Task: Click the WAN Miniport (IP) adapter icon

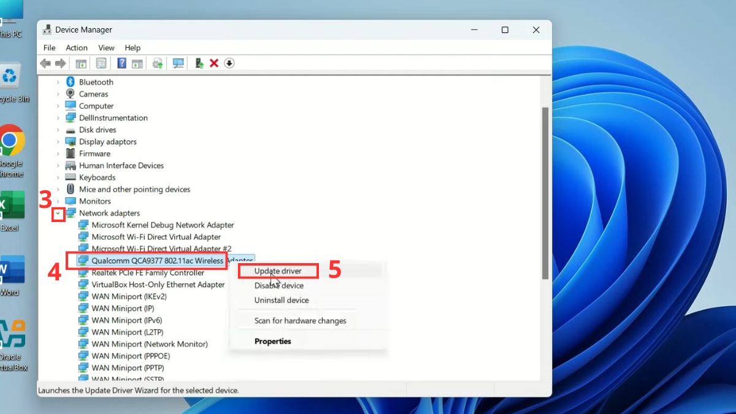Action: 83,309
